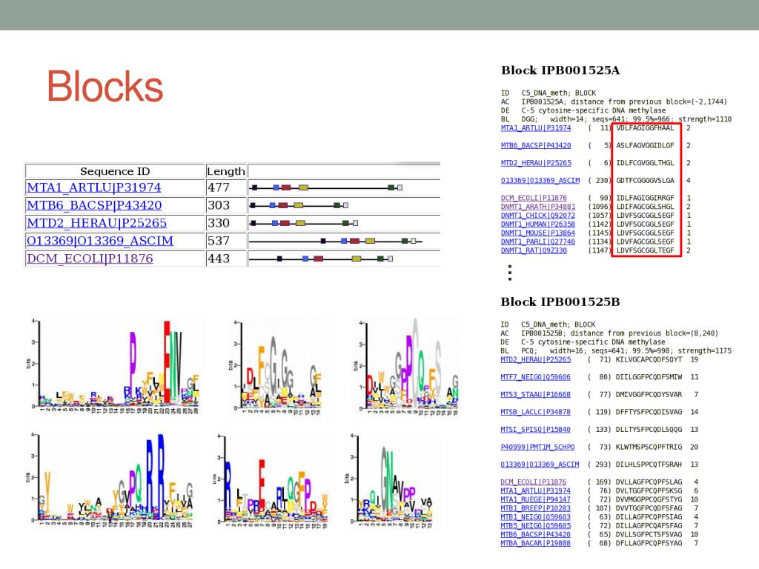
Task: Open the MTS3_STAAU|P16668 link
Action: pyautogui.click(x=535, y=395)
